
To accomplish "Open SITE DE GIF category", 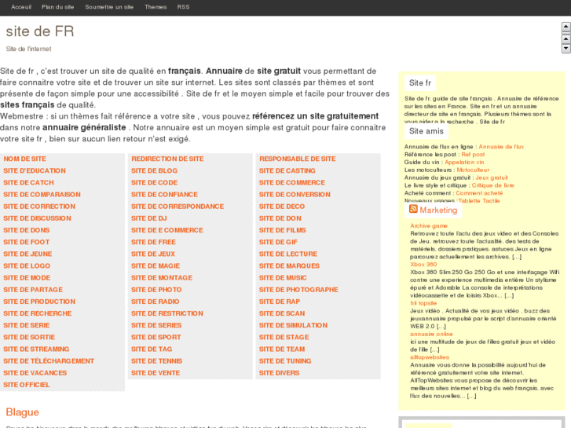I will [x=278, y=242].
